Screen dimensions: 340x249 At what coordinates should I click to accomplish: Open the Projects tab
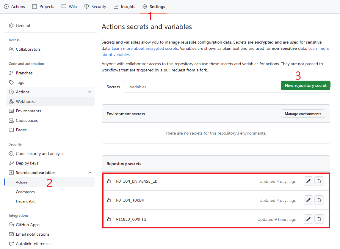pos(43,7)
